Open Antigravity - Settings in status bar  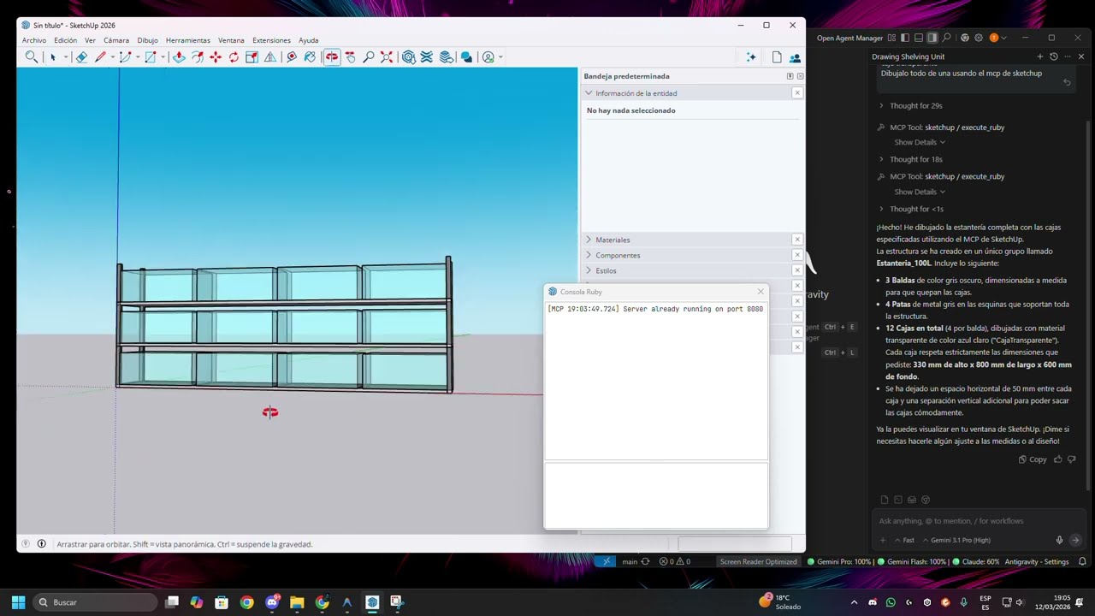click(x=1038, y=562)
